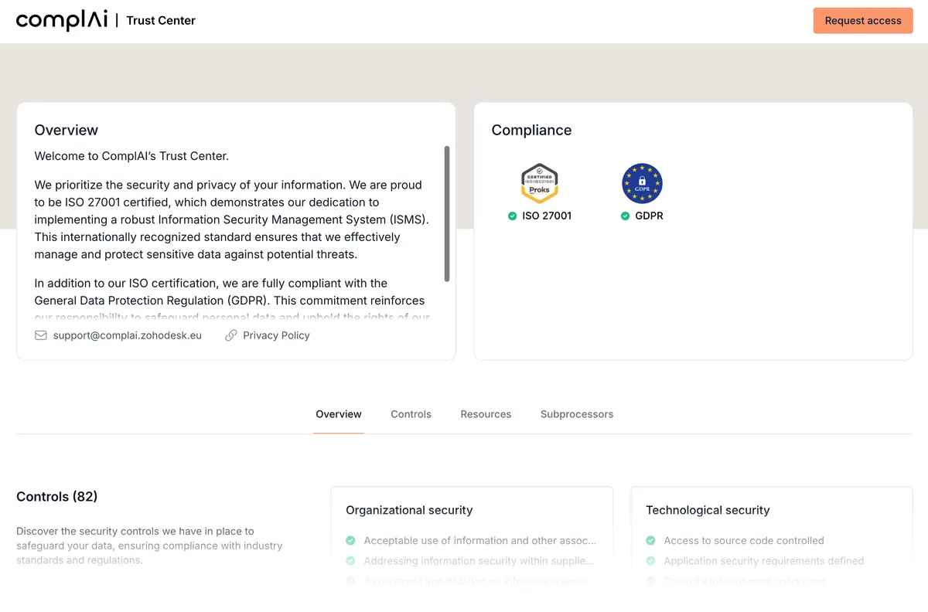Click the GDPR label

click(649, 216)
